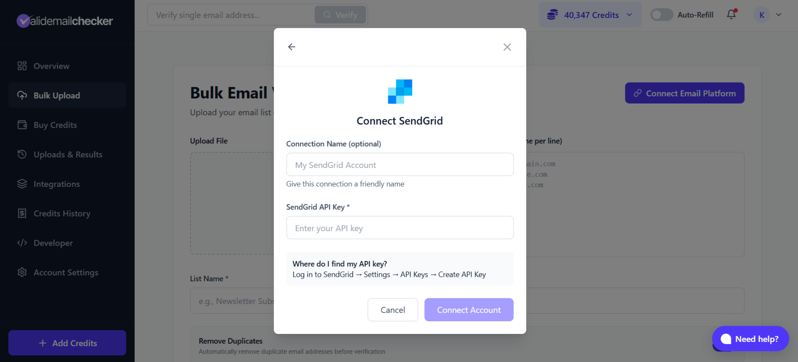Click the SendGrid API Key input field
Image resolution: width=798 pixels, height=362 pixels.
pos(400,228)
